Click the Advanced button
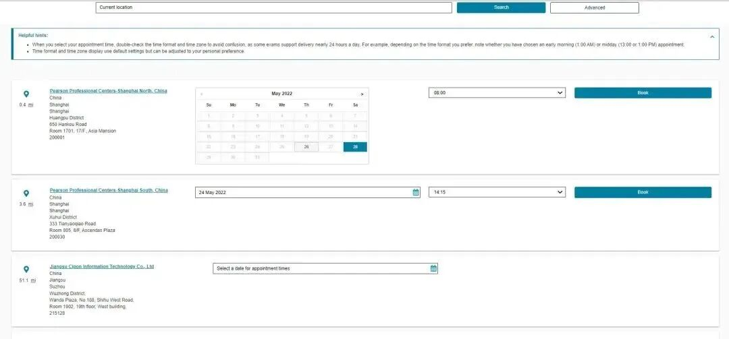The width and height of the screenshot is (729, 339). (x=594, y=7)
